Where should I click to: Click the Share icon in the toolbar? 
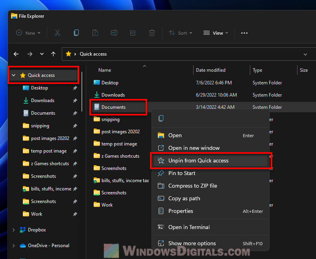133,33
